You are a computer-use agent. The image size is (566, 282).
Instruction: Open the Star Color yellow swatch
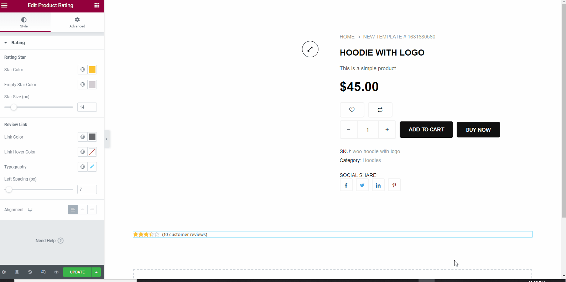click(x=92, y=70)
